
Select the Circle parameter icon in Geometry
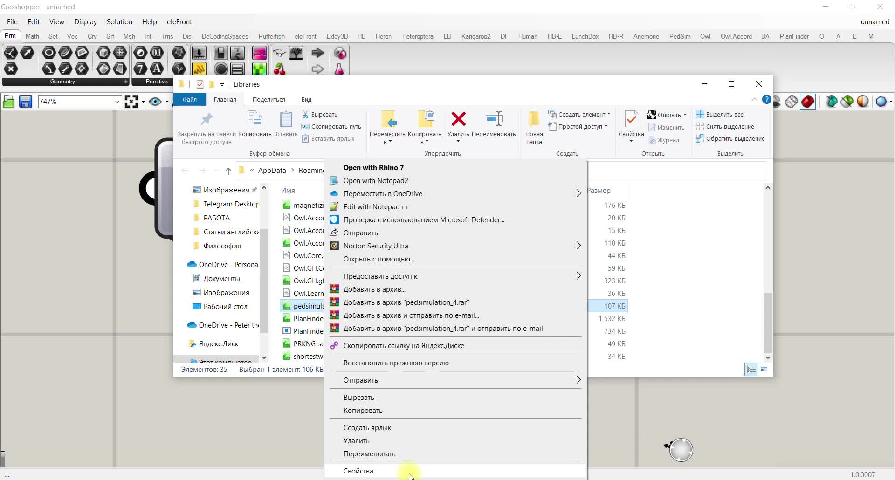coord(49,53)
